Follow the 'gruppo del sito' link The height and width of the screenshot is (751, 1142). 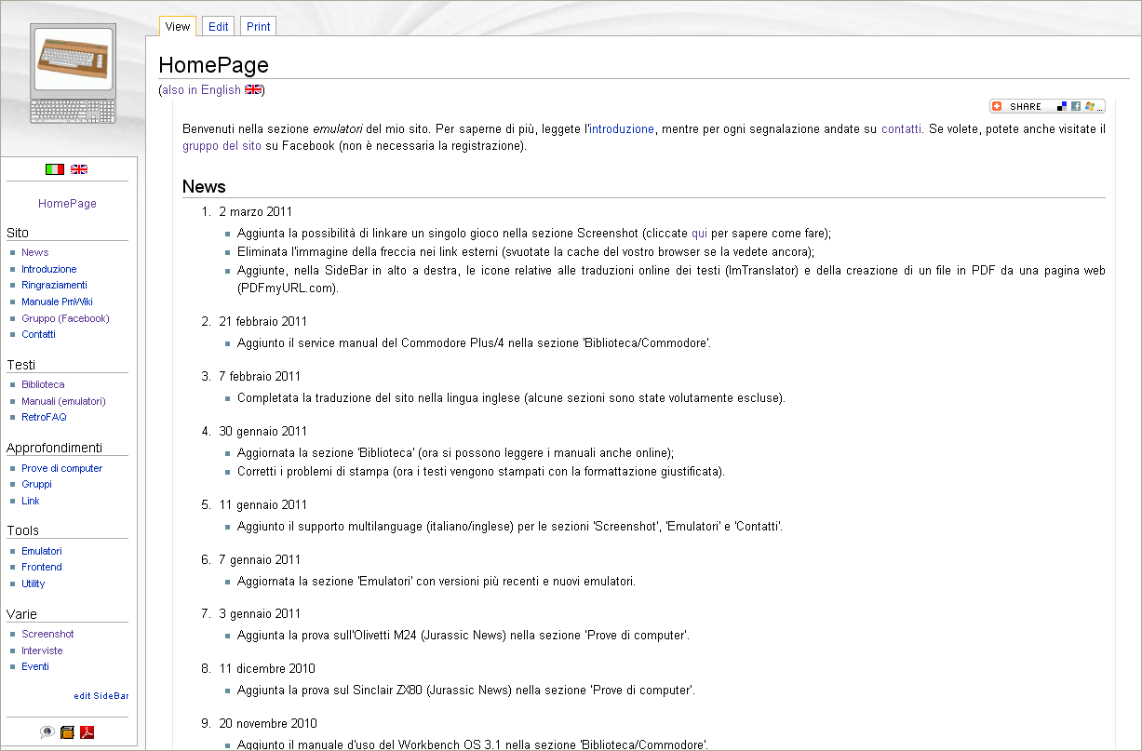(x=222, y=146)
